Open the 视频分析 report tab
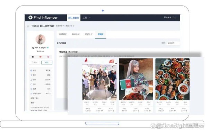The image size is (208, 133). pos(89,34)
